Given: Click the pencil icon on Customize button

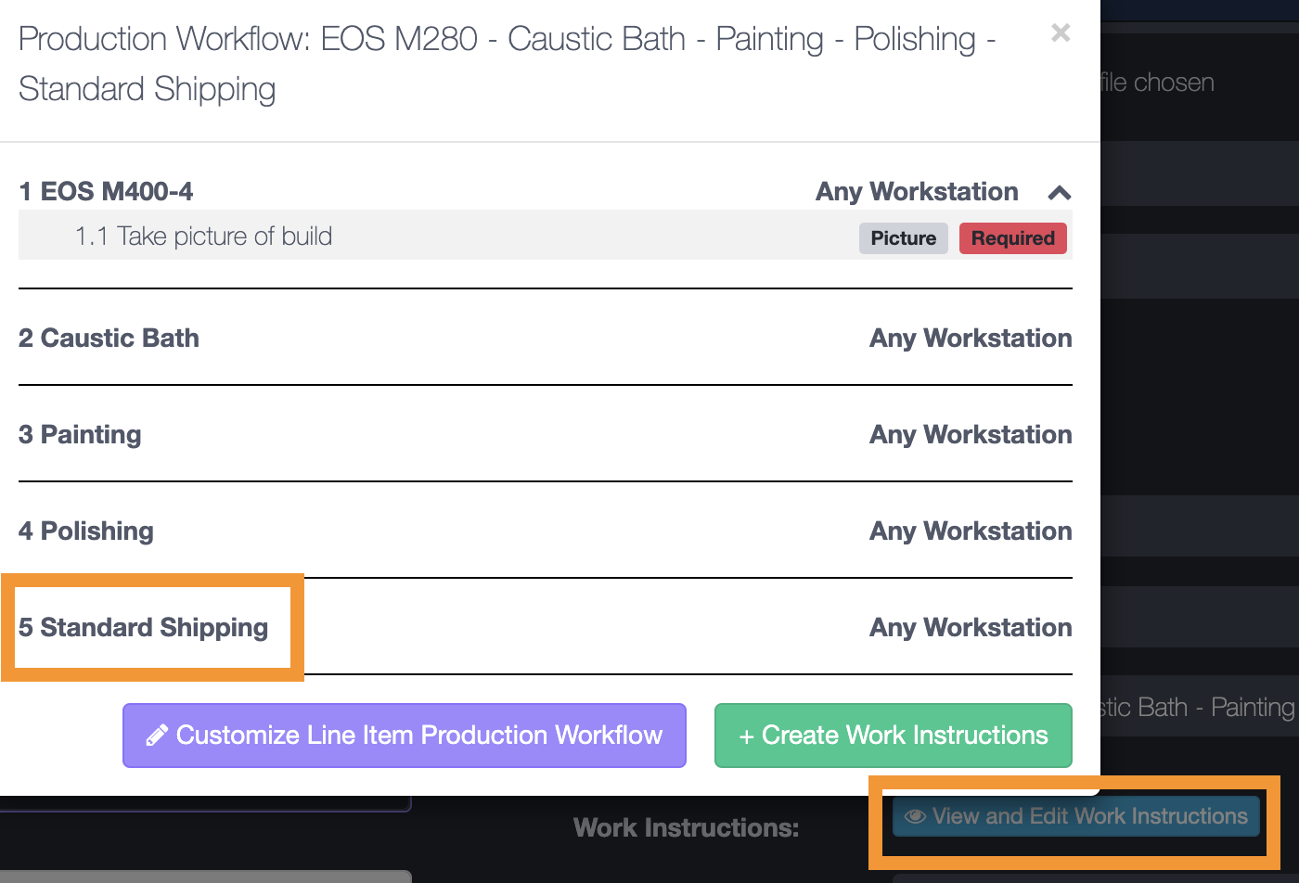Looking at the screenshot, I should tap(157, 736).
